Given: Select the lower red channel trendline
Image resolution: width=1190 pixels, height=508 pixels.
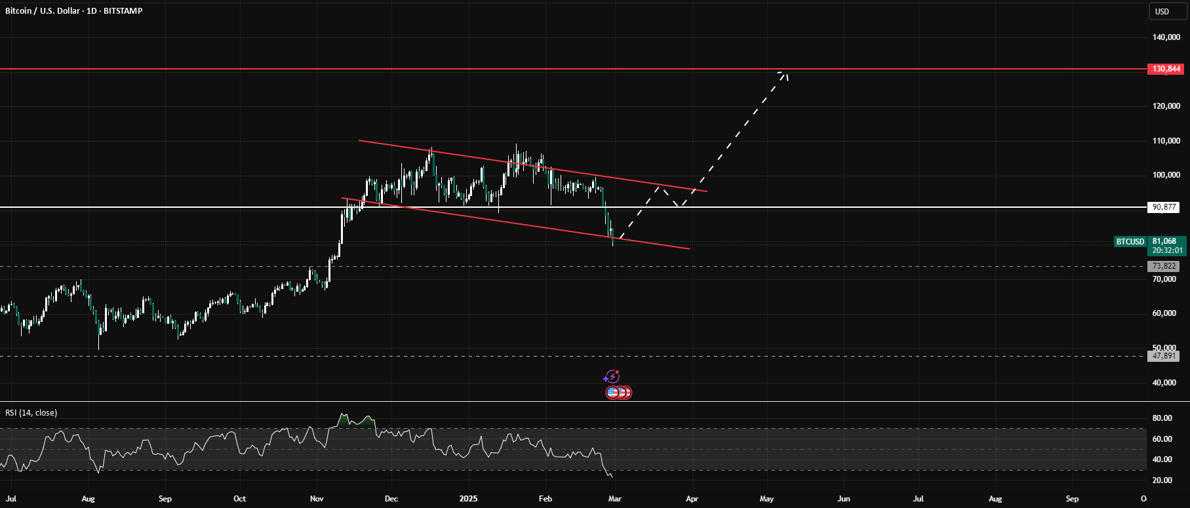Looking at the screenshot, I should 515,224.
